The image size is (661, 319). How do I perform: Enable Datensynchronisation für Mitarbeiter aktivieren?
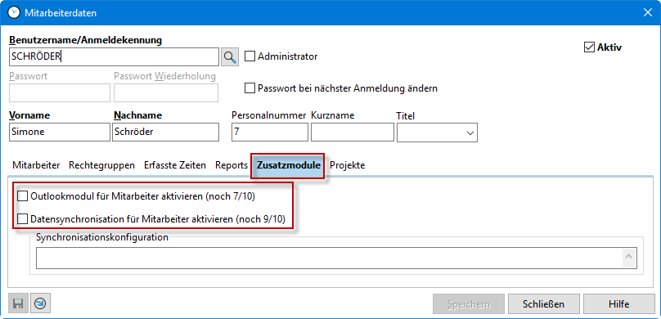(x=23, y=219)
